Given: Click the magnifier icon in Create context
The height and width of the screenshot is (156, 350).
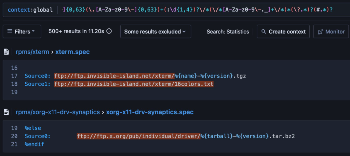Looking at the screenshot, I should [264, 31].
